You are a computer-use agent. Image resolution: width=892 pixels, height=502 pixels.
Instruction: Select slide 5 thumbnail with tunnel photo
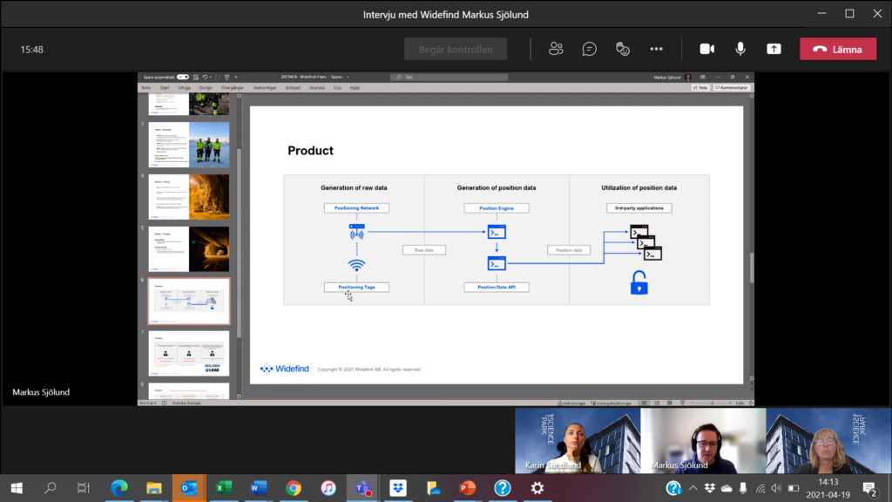[x=189, y=249]
